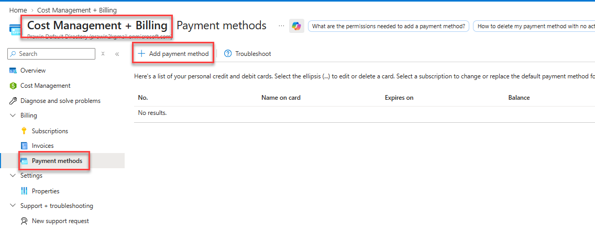Click the Payment methods card icon in sidebar

24,161
